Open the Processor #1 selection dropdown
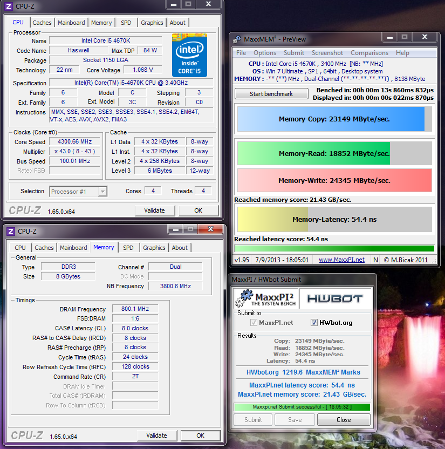445x449 pixels. point(78,192)
